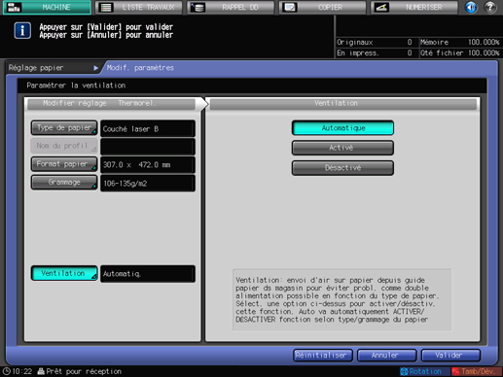Image resolution: width=503 pixels, height=377 pixels.
Task: Click the Rotation status indicator
Action: tap(421, 371)
